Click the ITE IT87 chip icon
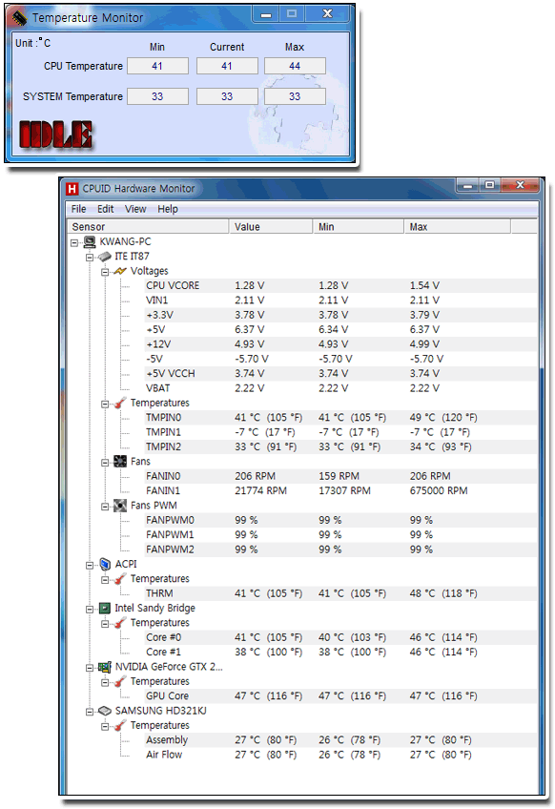555x809 pixels. point(105,257)
